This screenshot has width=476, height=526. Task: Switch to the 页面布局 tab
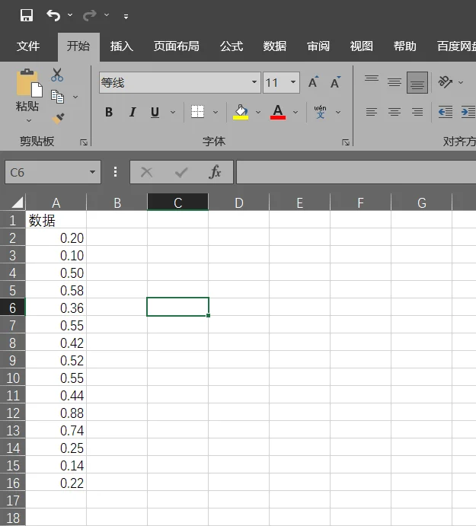(x=176, y=46)
